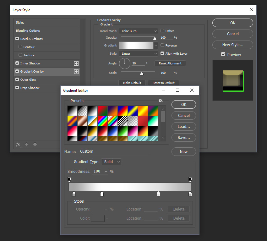Click the move effect down arrow
The image size is (267, 241).
(x=35, y=145)
